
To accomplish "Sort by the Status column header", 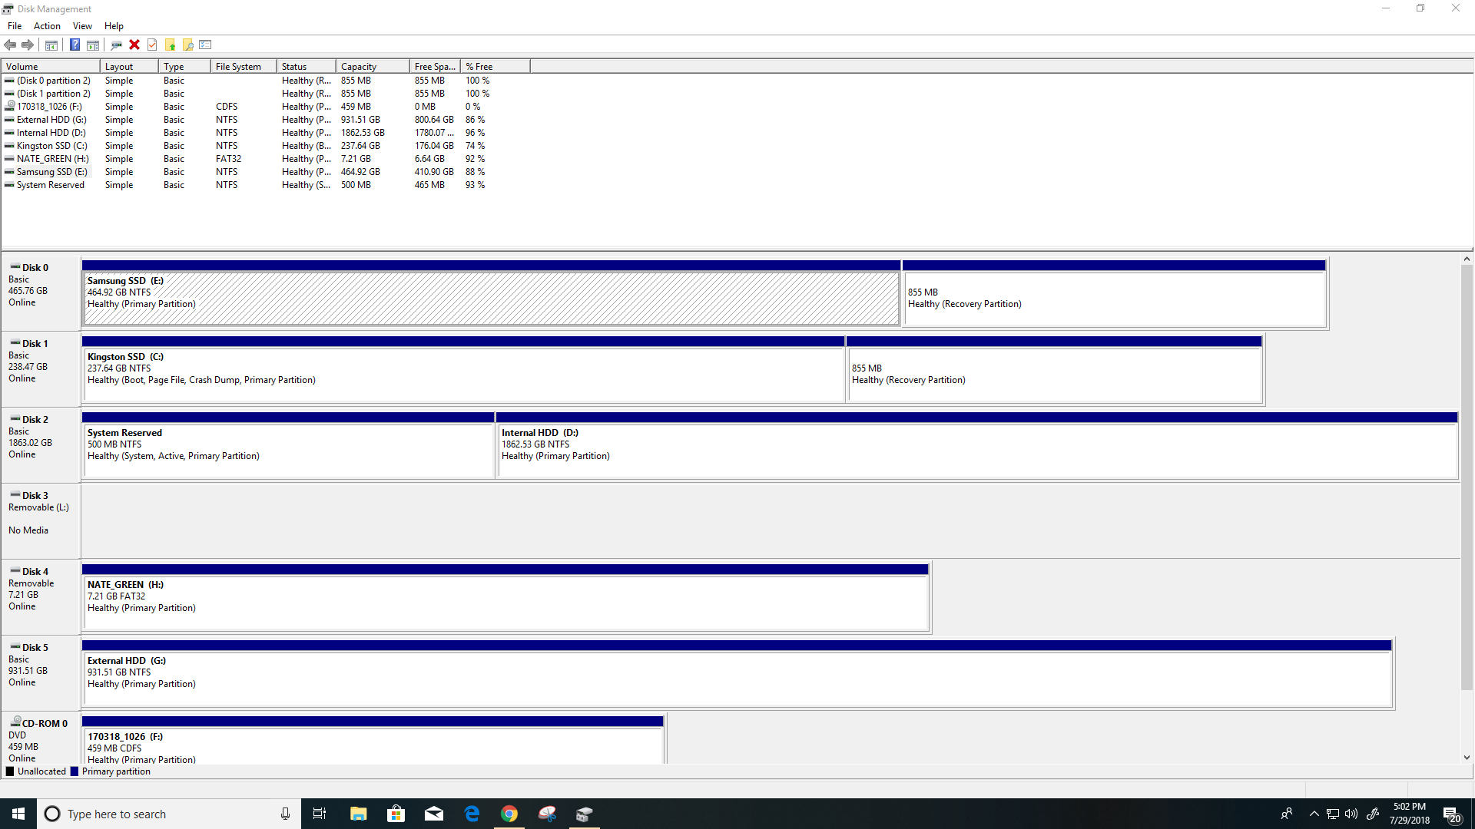I will (306, 67).
